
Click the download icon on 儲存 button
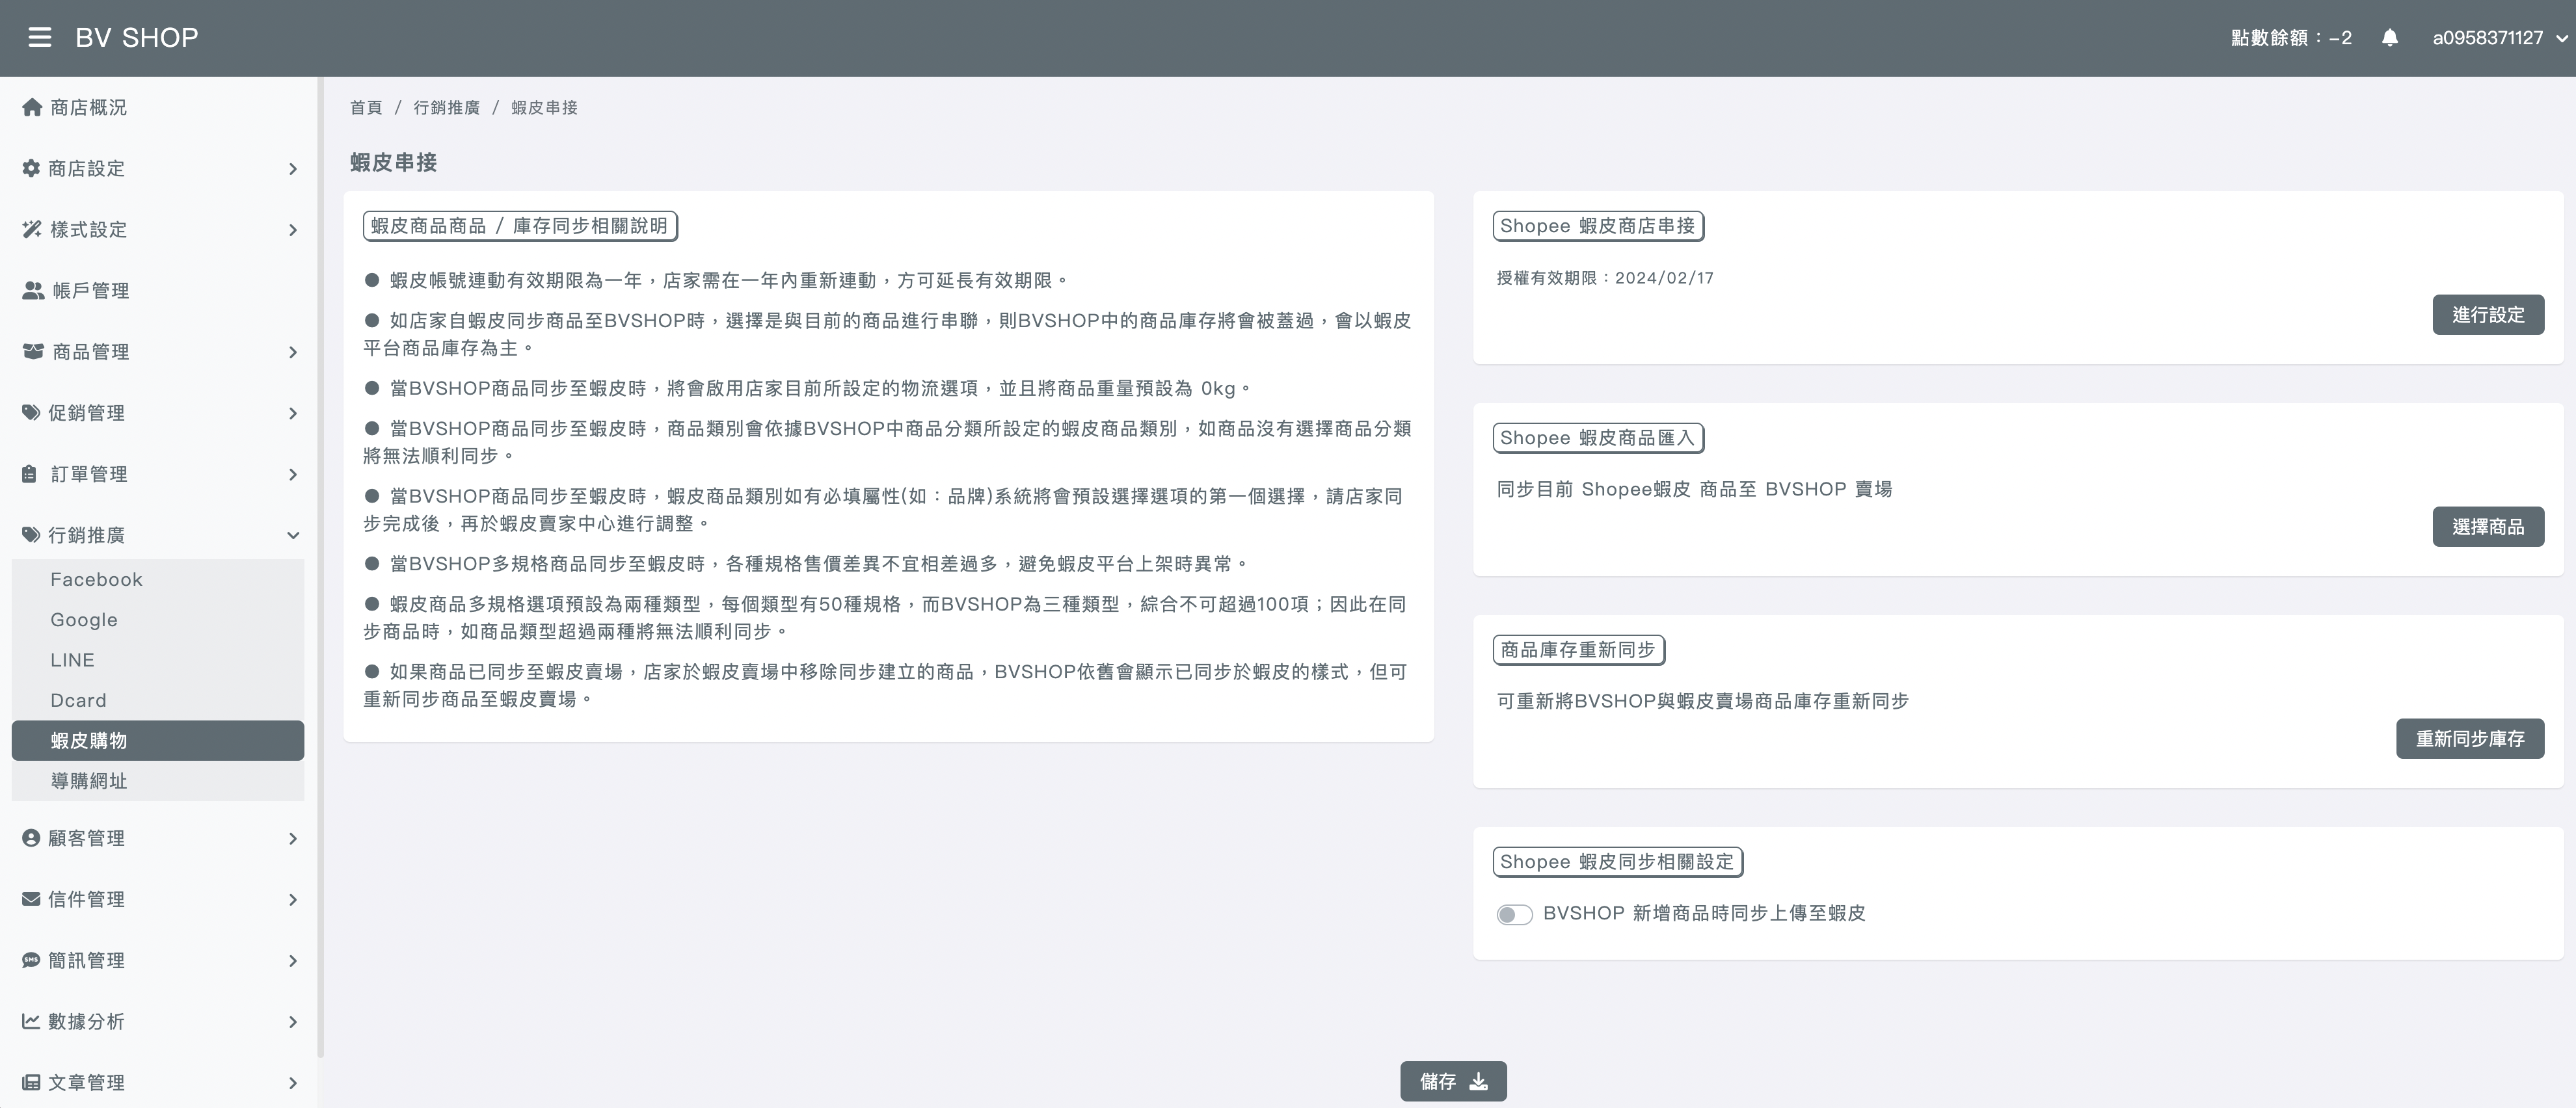[x=1479, y=1081]
